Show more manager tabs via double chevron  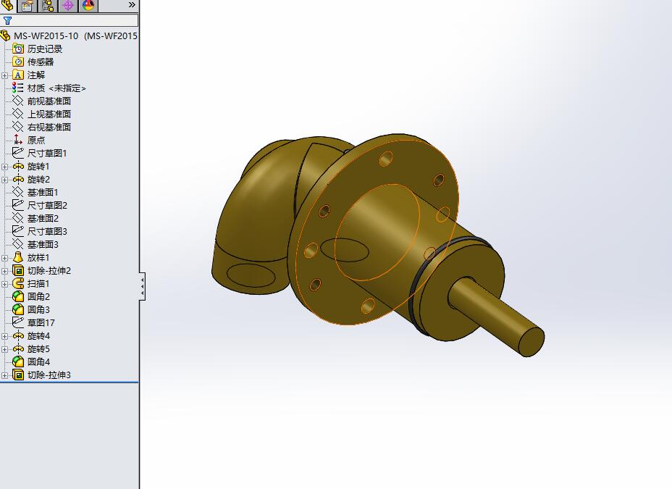pos(132,5)
